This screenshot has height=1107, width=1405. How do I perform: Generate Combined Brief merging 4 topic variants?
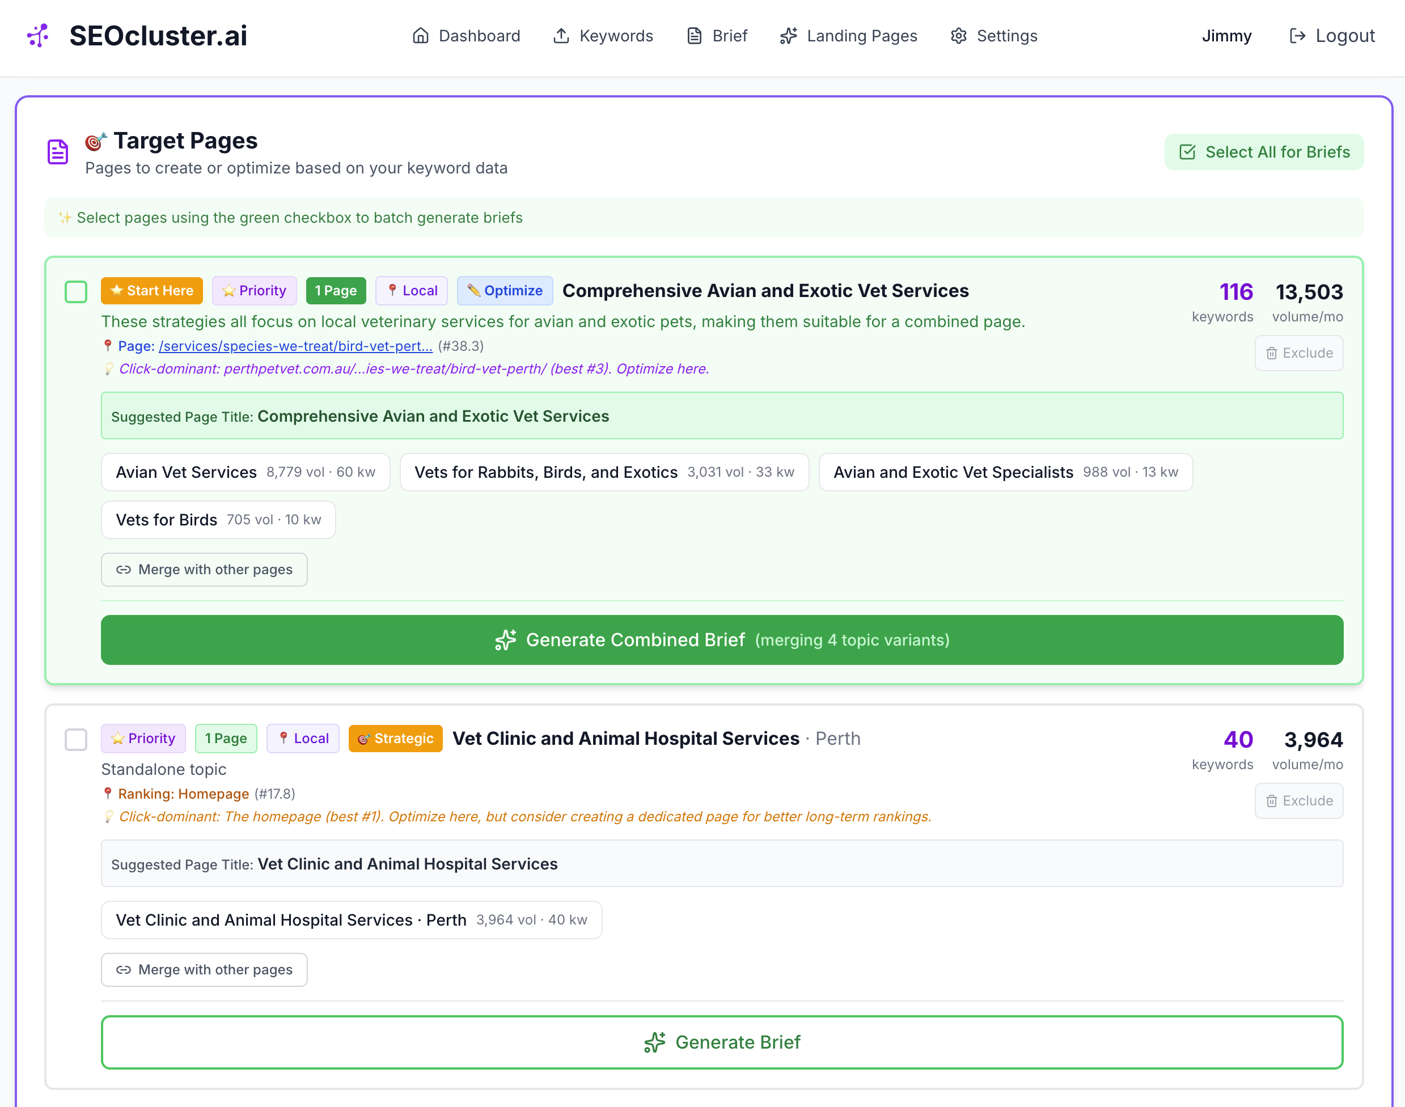point(722,640)
